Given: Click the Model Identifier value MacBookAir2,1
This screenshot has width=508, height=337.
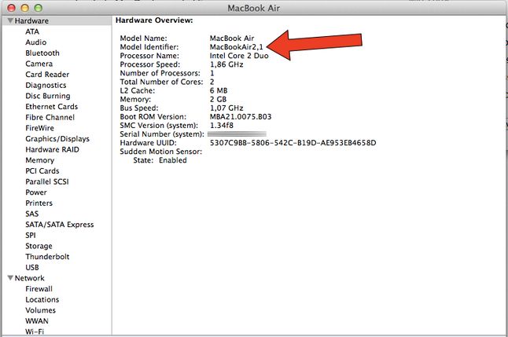Looking at the screenshot, I should pyautogui.click(x=237, y=47).
